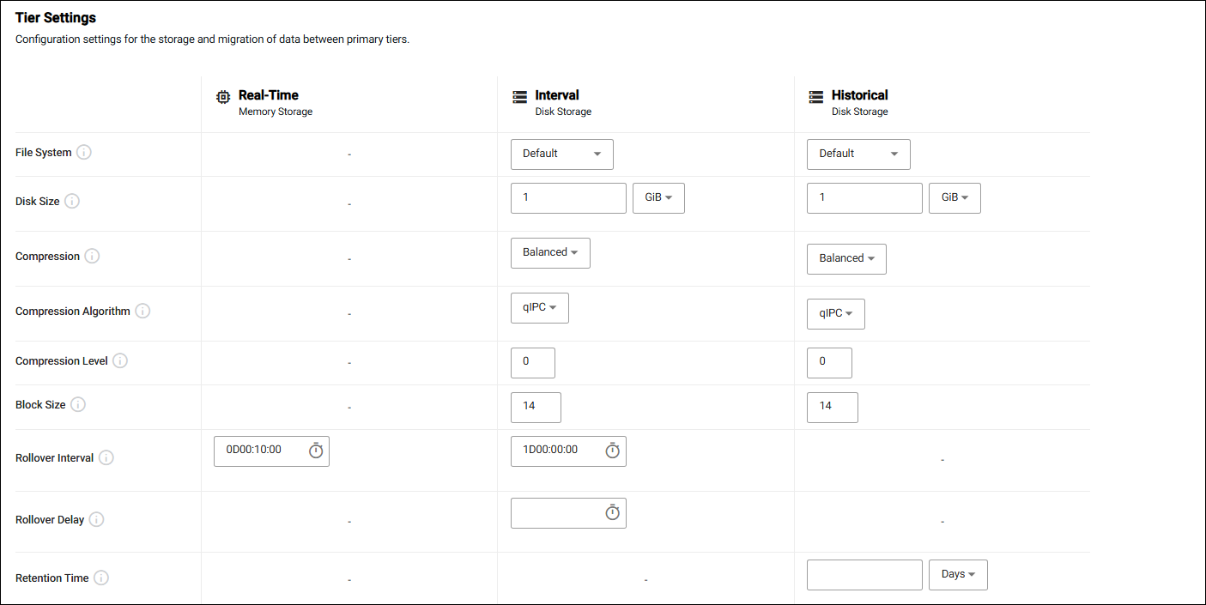Open the Interval File System dropdown

coord(561,154)
